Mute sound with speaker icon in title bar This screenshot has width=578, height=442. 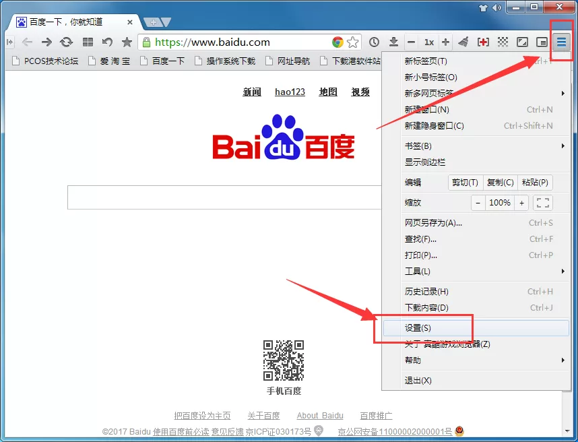click(497, 7)
